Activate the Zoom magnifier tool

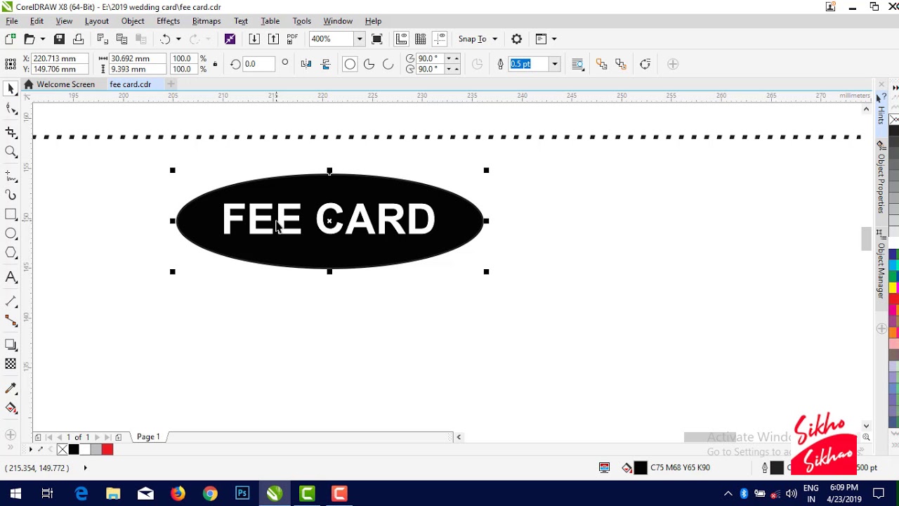click(11, 151)
